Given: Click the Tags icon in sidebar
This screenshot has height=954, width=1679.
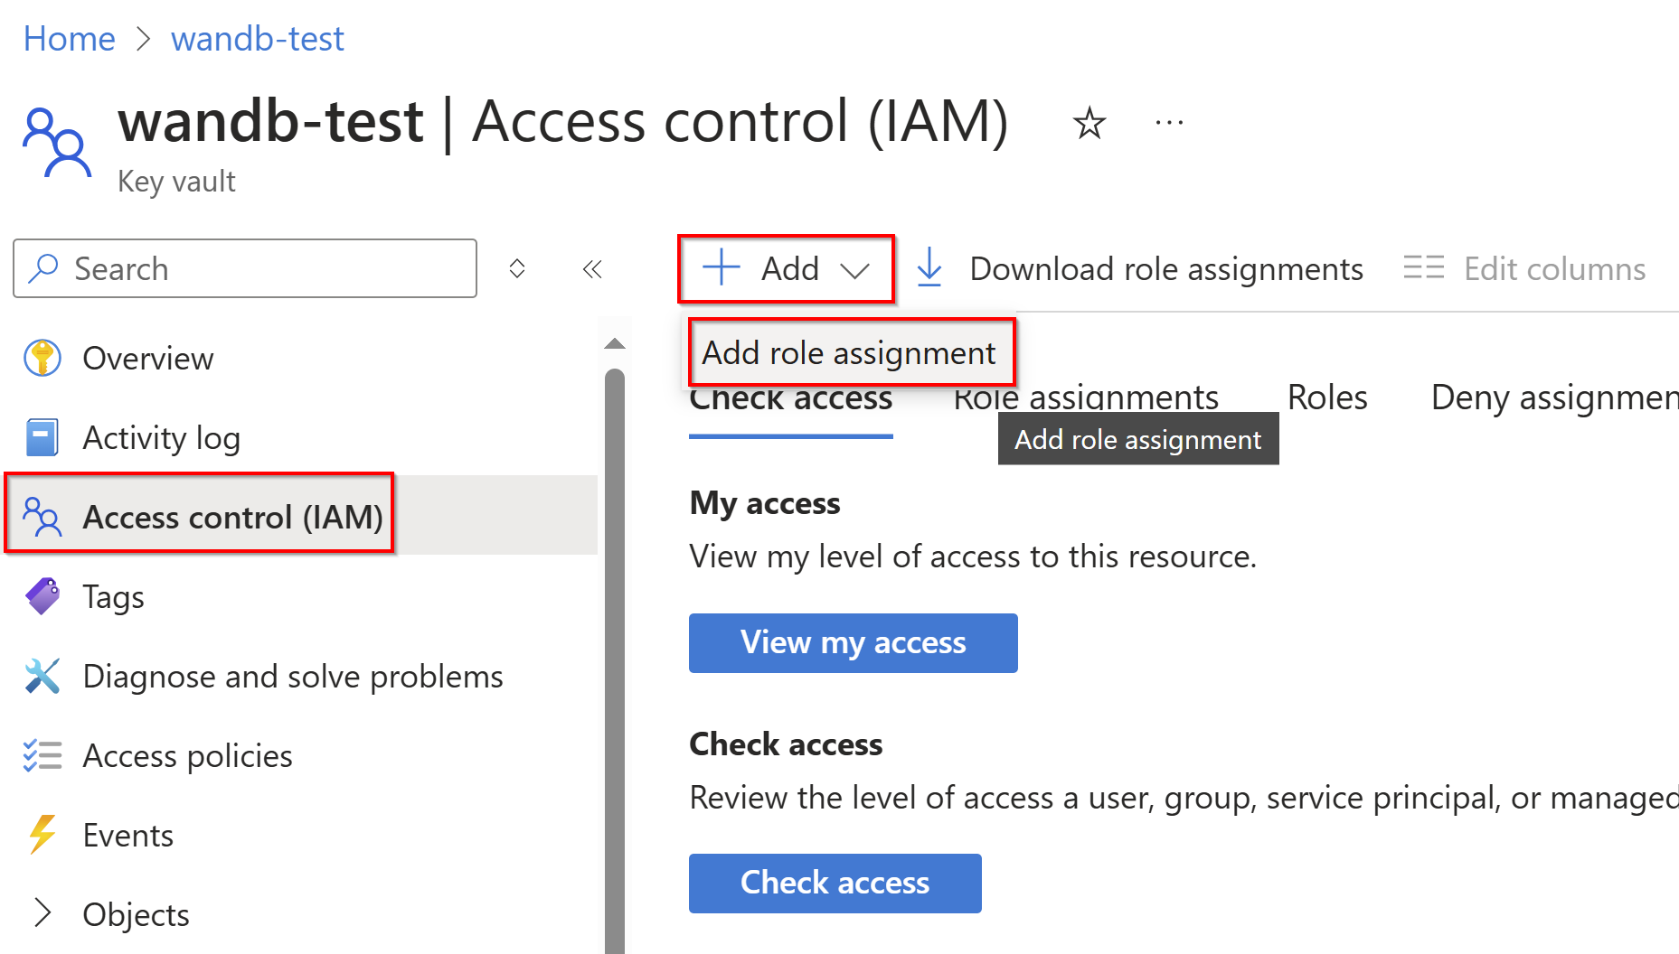Looking at the screenshot, I should point(42,596).
